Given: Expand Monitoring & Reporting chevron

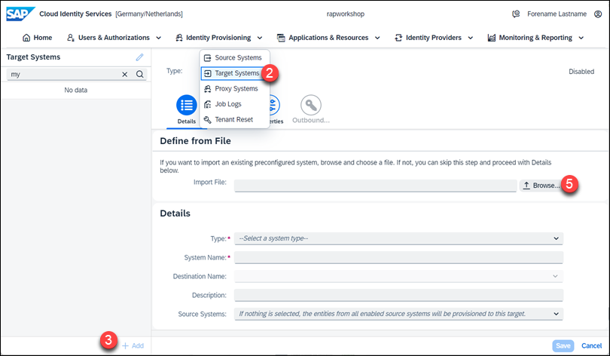Looking at the screenshot, I should point(581,38).
